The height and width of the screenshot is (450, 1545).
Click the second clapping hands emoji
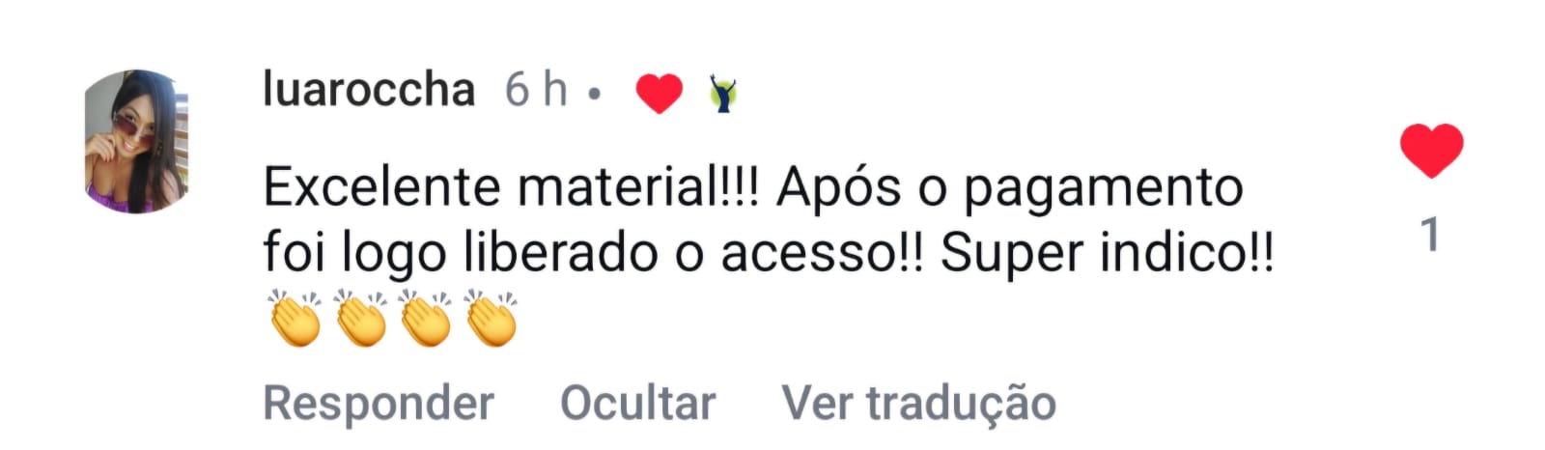click(x=360, y=319)
